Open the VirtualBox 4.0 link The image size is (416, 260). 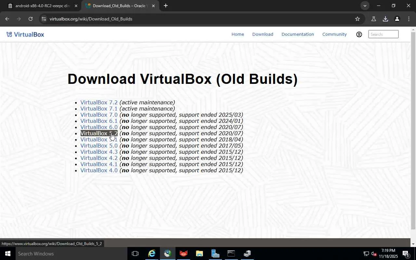pyautogui.click(x=99, y=170)
